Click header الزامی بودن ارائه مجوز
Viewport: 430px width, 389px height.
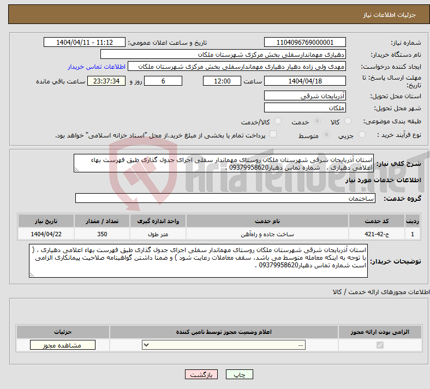pos(380,332)
